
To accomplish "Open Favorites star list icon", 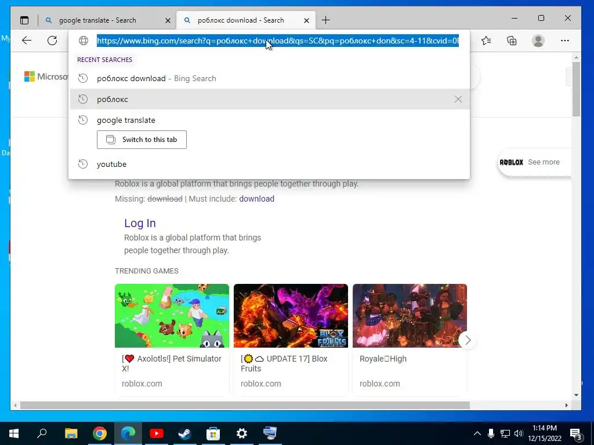I will [486, 41].
